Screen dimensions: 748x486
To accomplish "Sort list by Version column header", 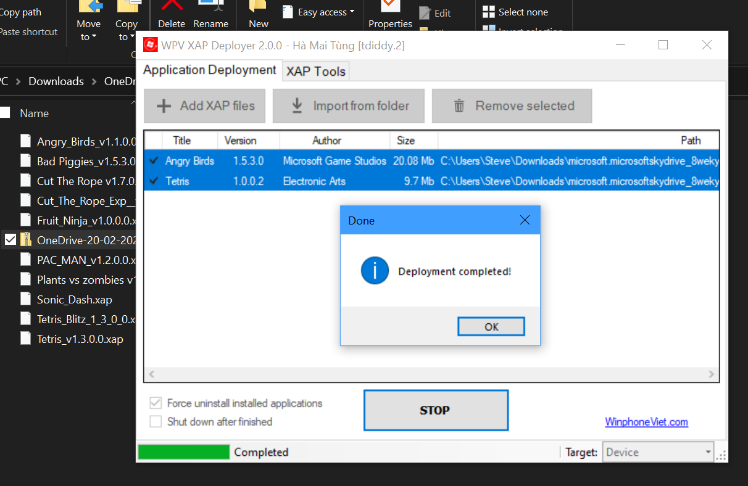I will point(241,141).
